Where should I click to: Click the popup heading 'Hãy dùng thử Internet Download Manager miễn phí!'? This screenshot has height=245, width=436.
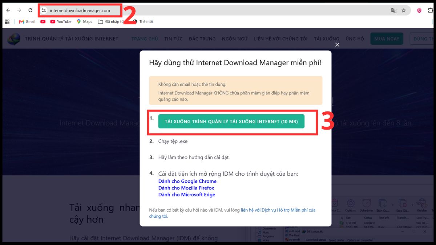pos(235,62)
